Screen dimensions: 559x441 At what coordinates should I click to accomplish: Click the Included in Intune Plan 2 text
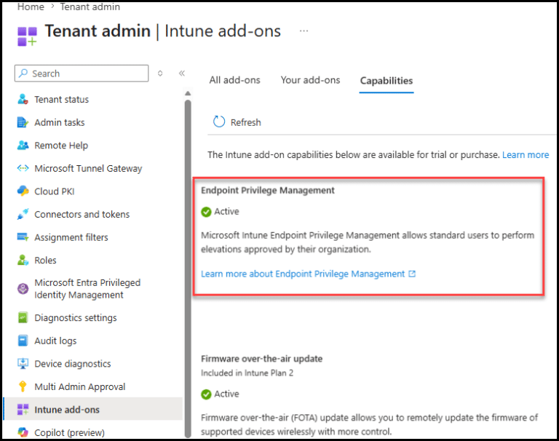(247, 373)
